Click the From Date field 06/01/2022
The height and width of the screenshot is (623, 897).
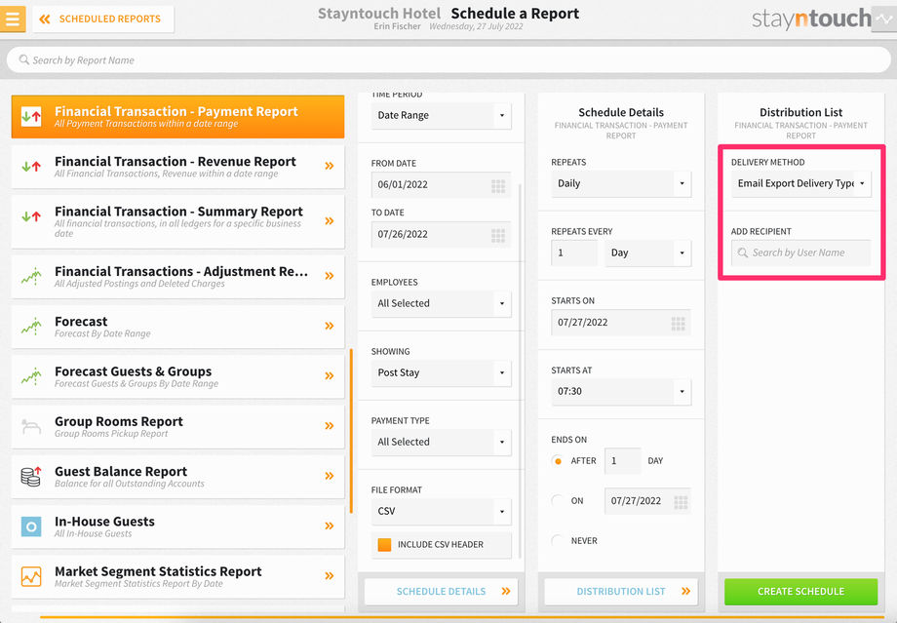[x=441, y=185]
